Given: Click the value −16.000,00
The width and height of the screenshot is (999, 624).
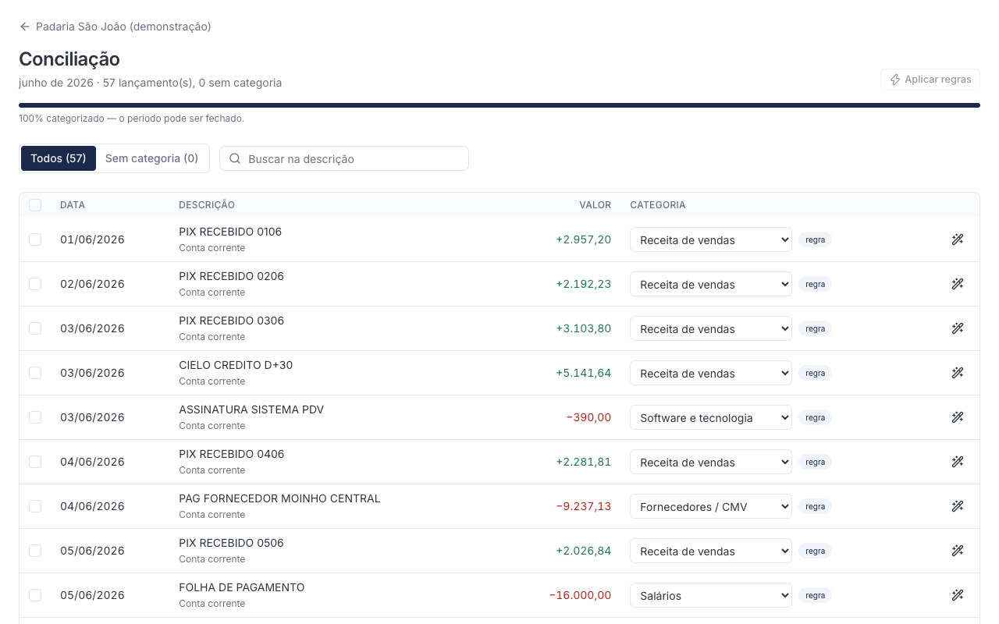Looking at the screenshot, I should [580, 595].
